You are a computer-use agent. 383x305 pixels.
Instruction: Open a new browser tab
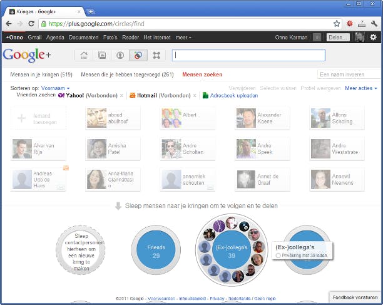[x=91, y=11]
